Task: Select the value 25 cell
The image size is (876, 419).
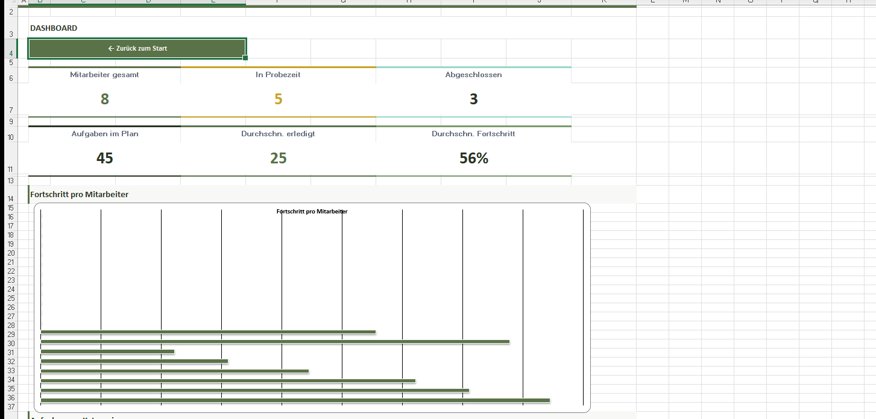Action: [278, 159]
